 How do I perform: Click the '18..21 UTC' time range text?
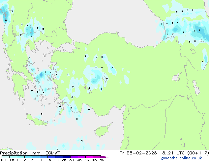pyautogui.click(x=172, y=153)
